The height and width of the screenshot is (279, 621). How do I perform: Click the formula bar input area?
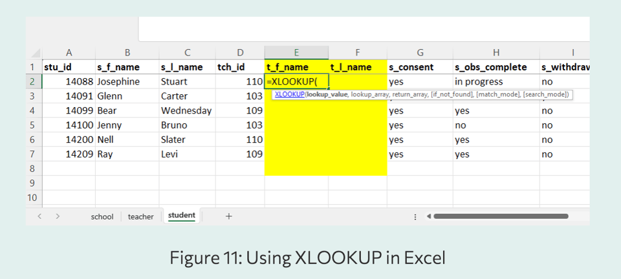click(362, 30)
